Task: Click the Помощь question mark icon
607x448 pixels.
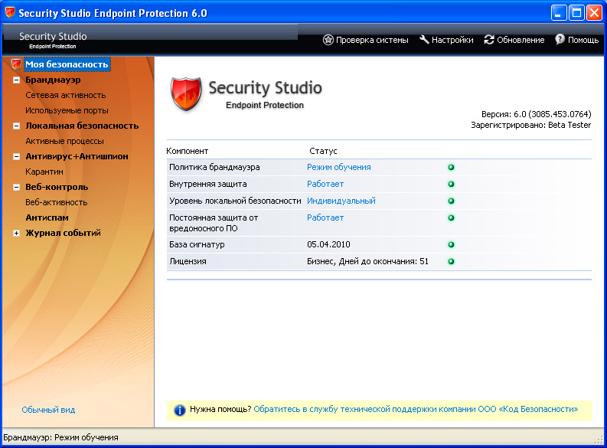Action: click(560, 39)
